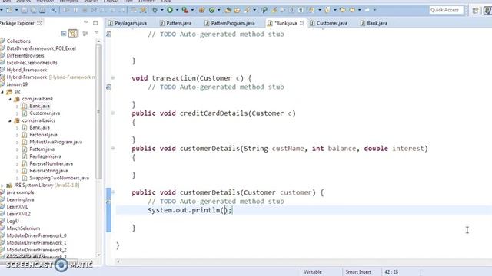
Task: Click the Run Last Tool icon
Action: pos(185,10)
